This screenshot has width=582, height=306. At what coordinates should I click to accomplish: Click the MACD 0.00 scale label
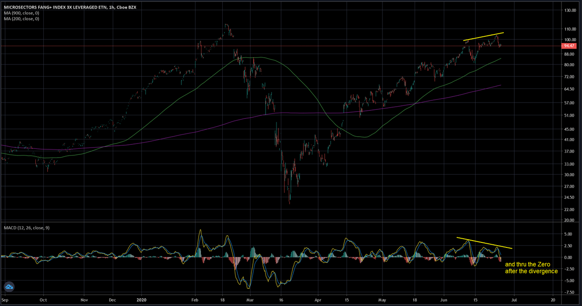tap(569, 257)
